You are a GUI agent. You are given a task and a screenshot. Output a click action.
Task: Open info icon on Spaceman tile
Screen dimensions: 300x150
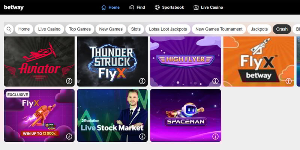[x=215, y=136]
